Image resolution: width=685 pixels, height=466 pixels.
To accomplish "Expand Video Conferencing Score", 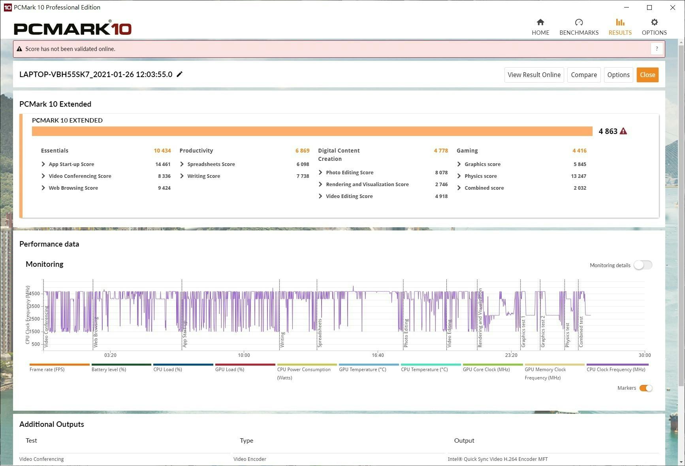I will [x=43, y=176].
